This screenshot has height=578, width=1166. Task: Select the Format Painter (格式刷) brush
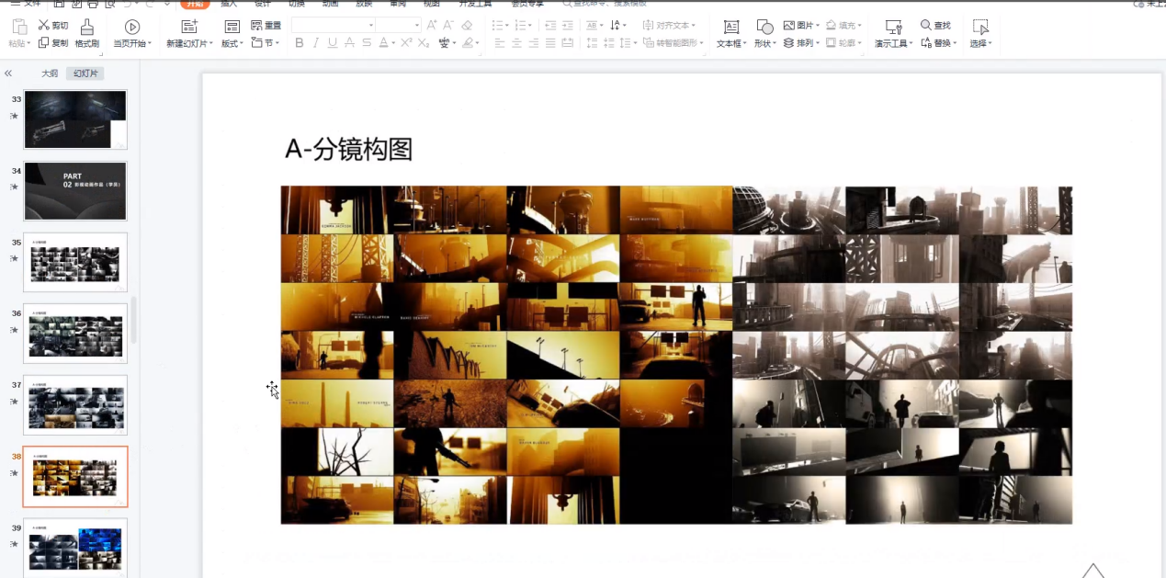tap(87, 34)
